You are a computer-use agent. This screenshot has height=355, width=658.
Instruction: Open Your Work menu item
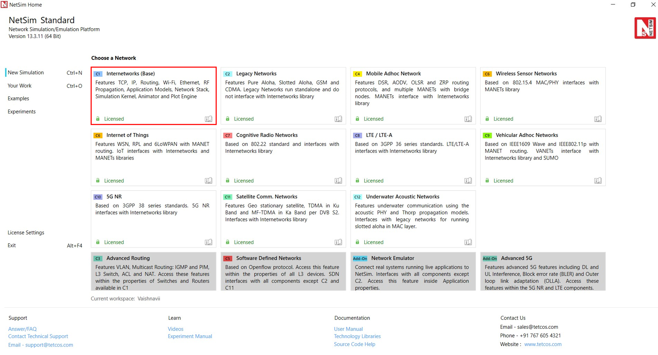click(x=19, y=86)
